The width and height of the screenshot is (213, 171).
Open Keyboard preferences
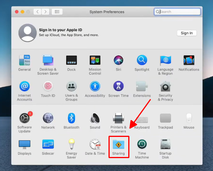tap(142, 120)
